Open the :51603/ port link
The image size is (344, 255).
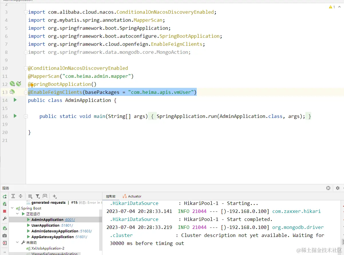86,231
